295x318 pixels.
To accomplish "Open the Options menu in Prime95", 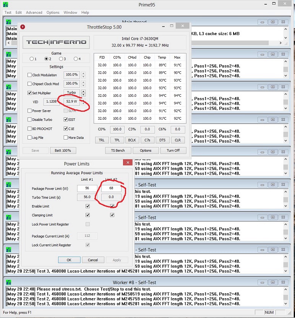I will pos(53,12).
